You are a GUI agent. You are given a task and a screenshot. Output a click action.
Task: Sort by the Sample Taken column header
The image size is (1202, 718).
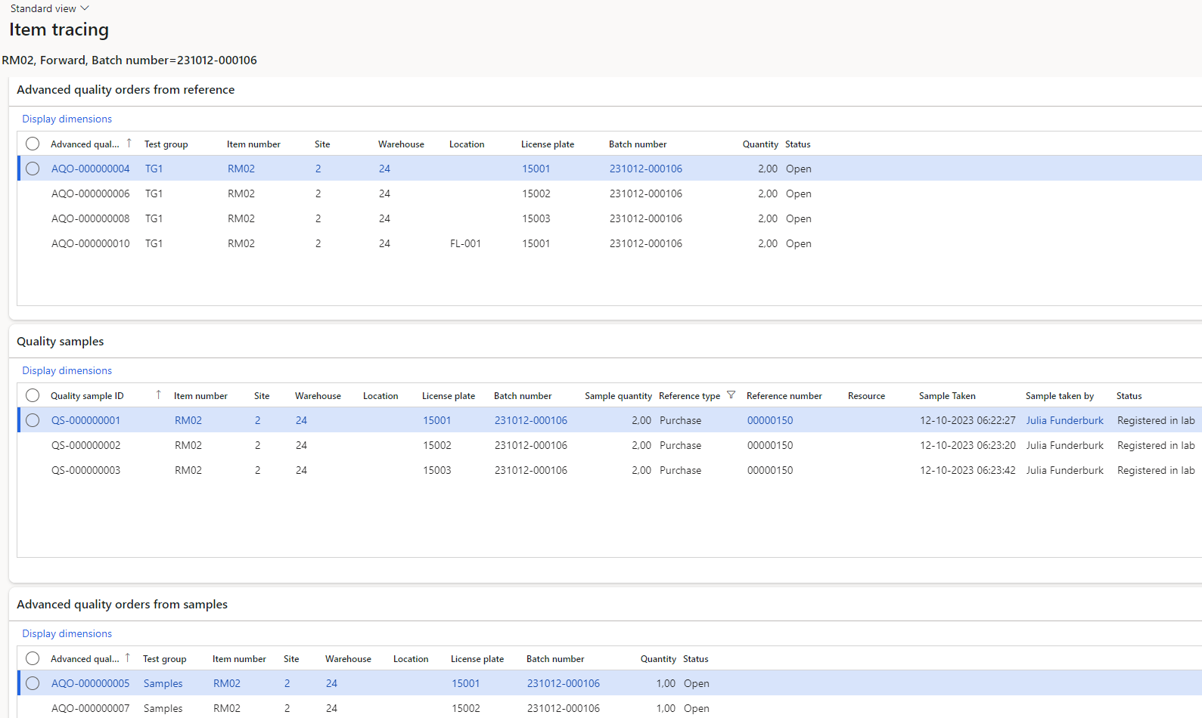click(947, 396)
